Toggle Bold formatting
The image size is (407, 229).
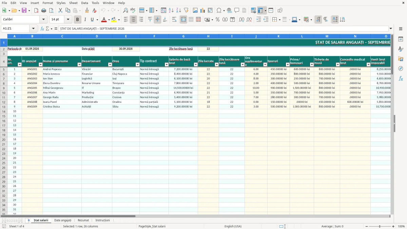77,20
